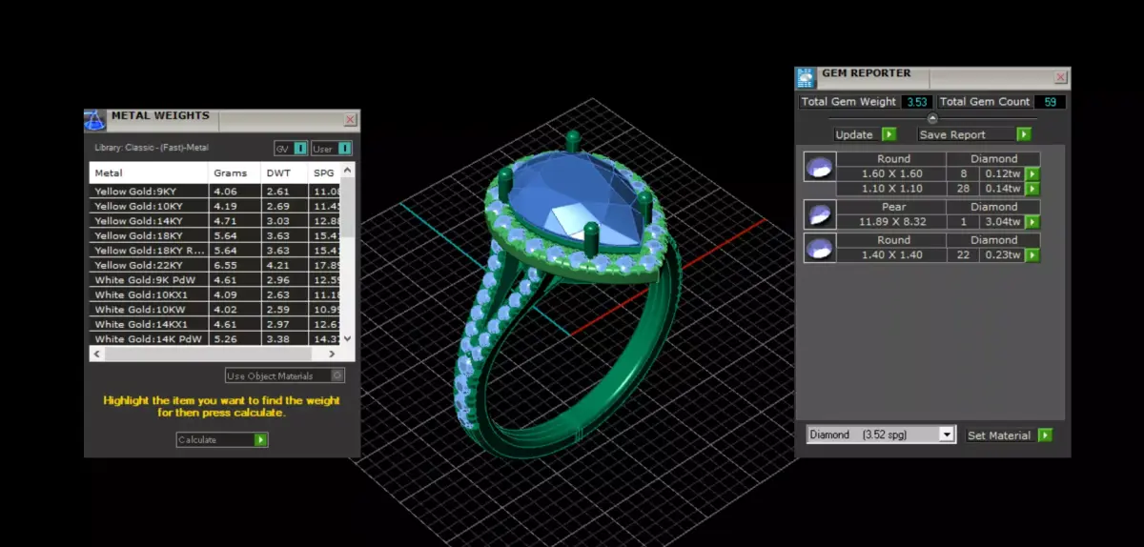Click the horizontal scrollbar right arrow

334,353
